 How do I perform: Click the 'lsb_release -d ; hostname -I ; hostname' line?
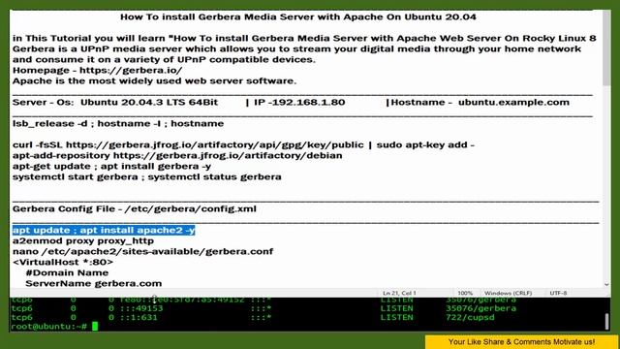tap(118, 123)
